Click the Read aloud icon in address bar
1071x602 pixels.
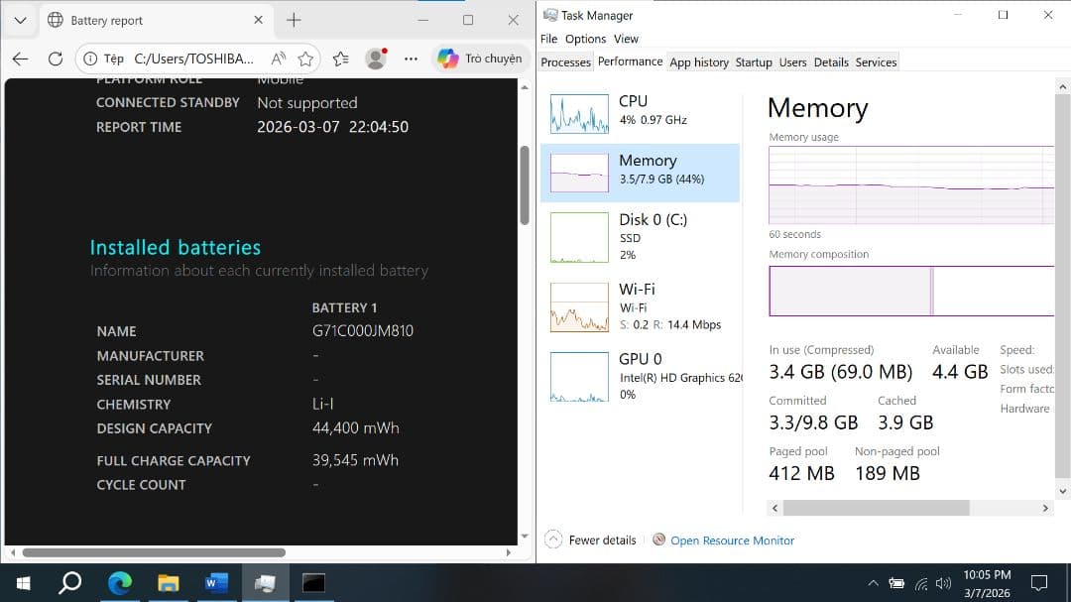(279, 59)
